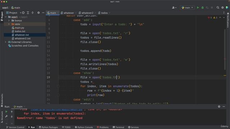Open the Project view selector dropdown
The height and width of the screenshot is (129, 230).
pos(13,13)
